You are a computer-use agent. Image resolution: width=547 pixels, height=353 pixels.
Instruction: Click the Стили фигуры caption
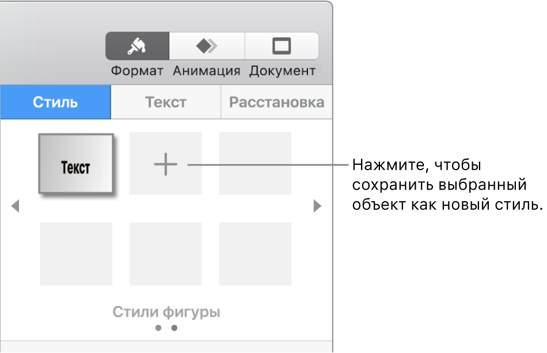click(166, 312)
